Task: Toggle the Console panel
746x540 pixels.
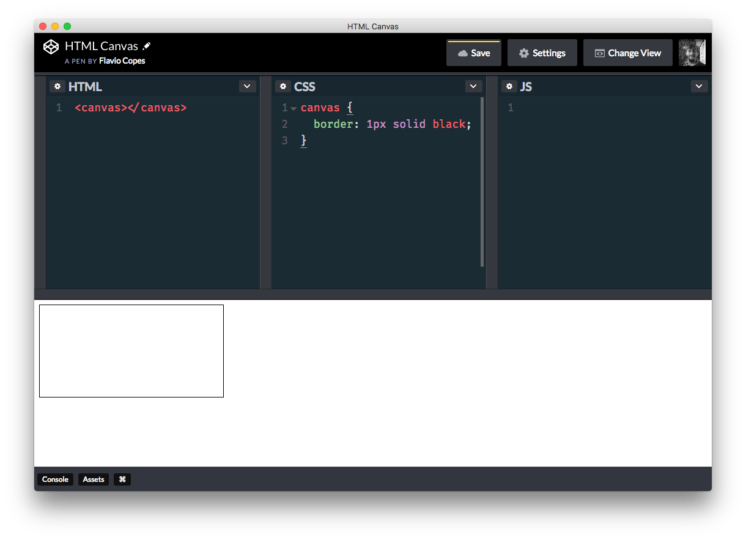Action: click(x=55, y=479)
